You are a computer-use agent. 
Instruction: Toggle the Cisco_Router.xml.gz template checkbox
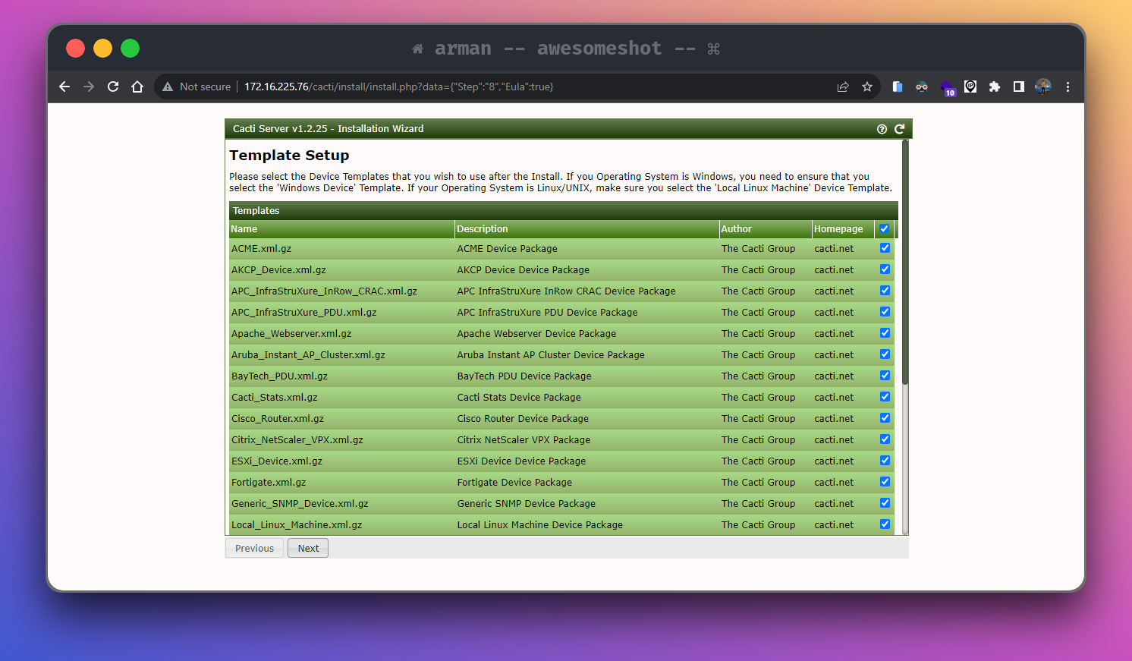click(x=885, y=418)
